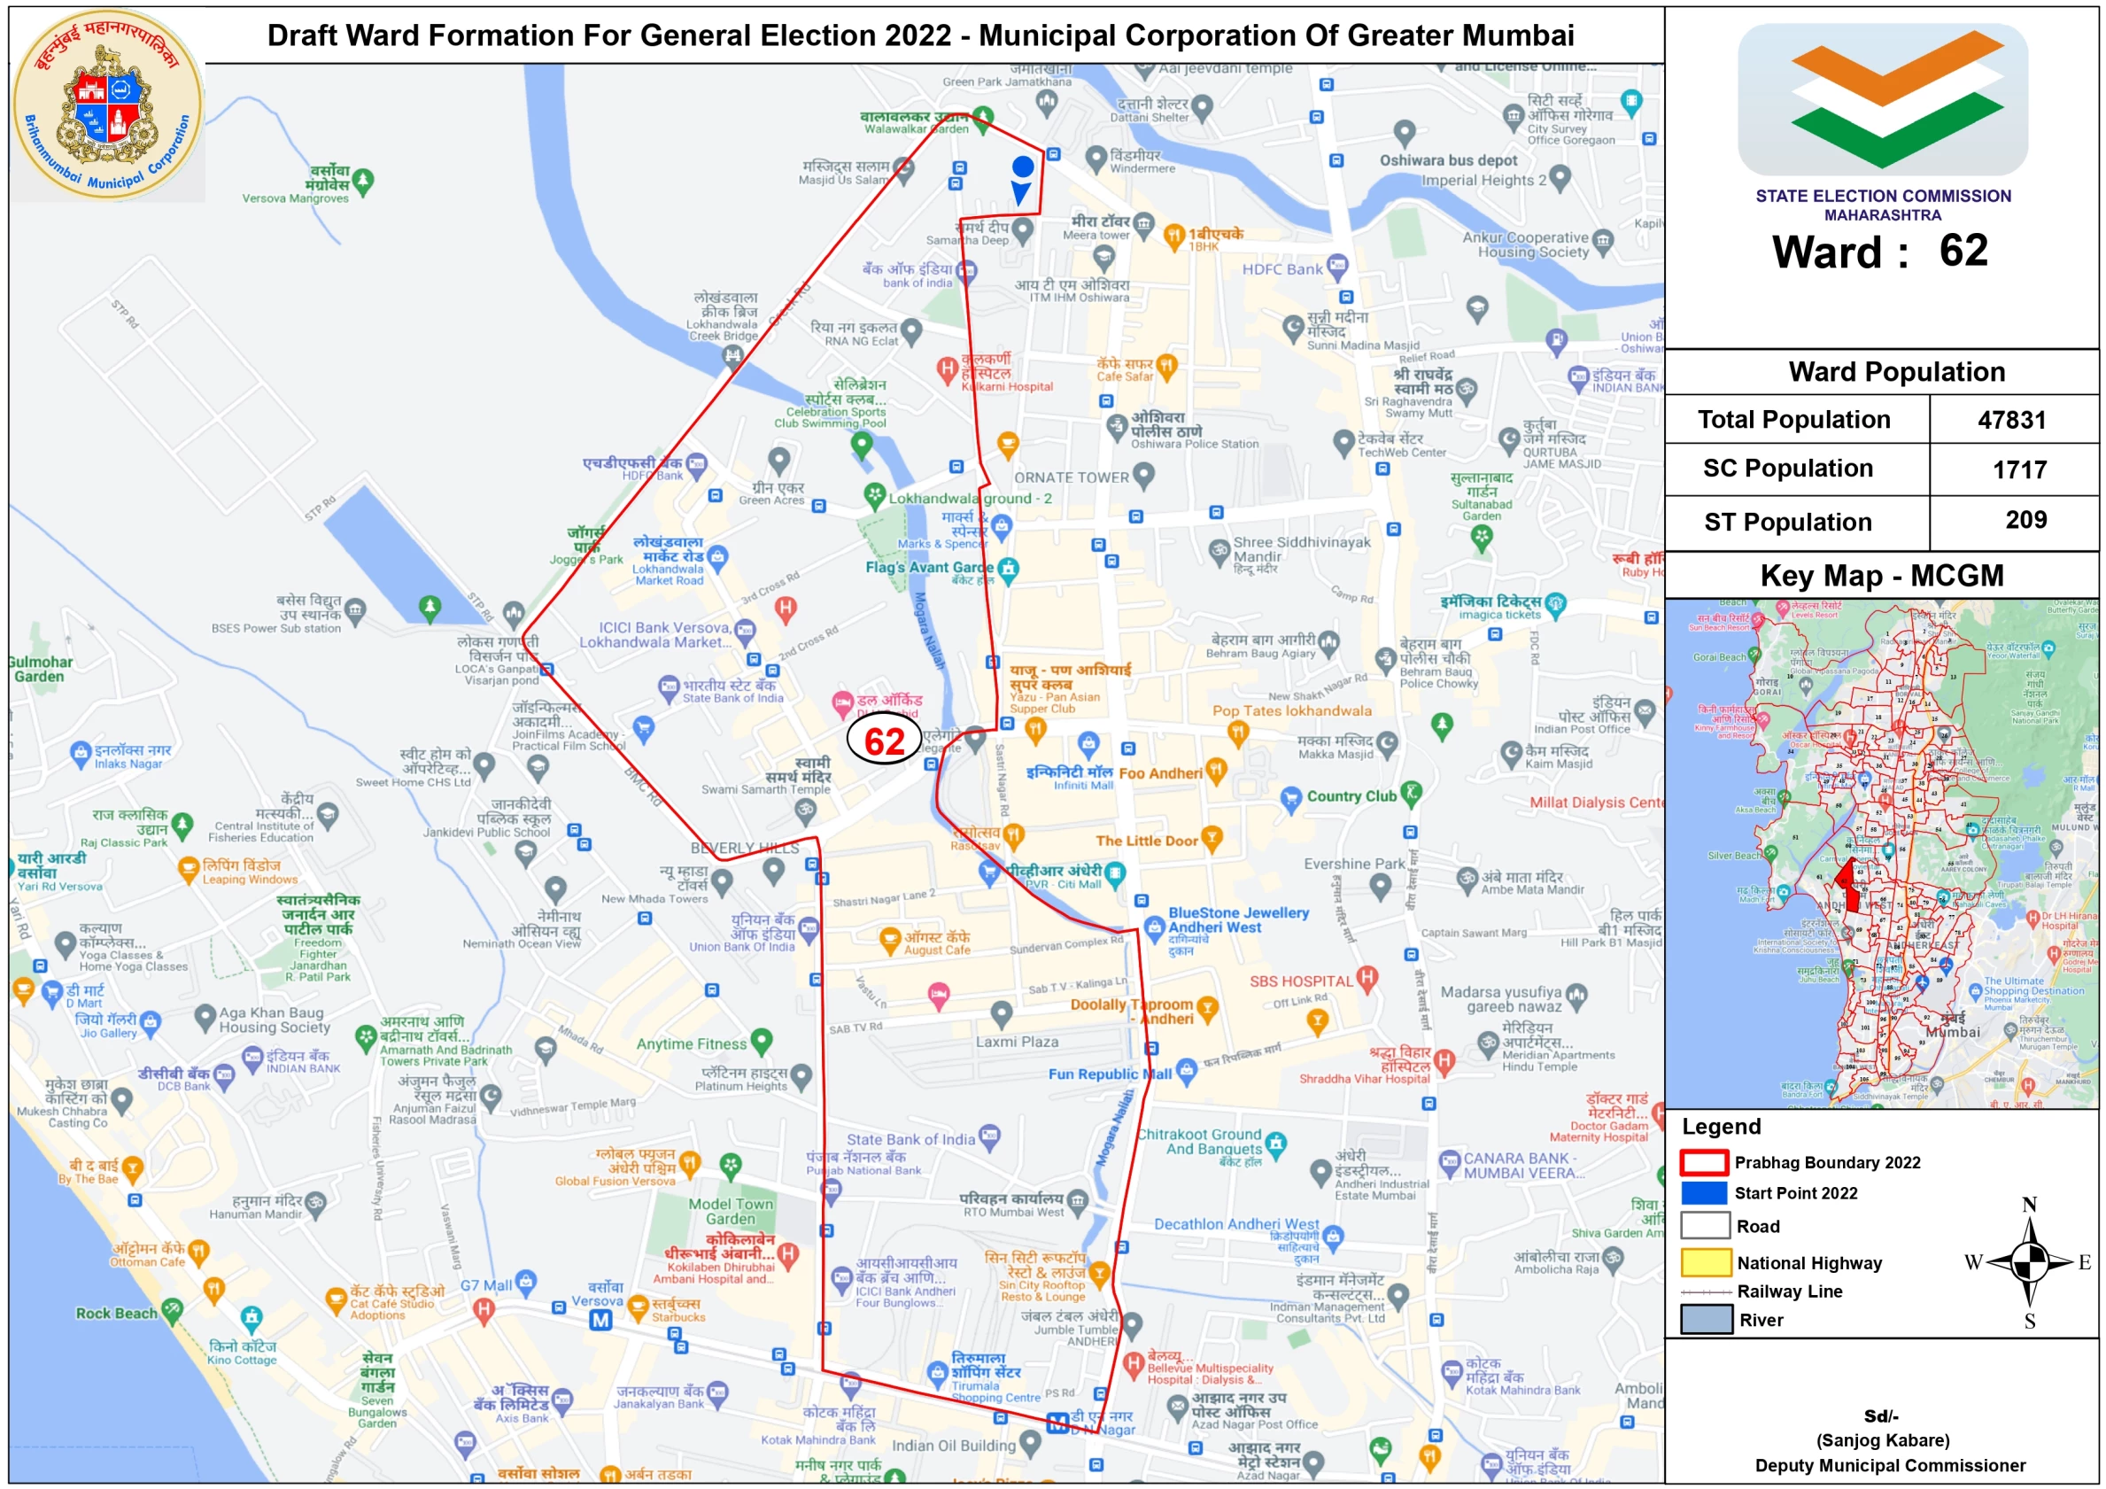2106x1489 pixels.
Task: Click the Infiniti Mall shopping pin
Action: [x=1088, y=741]
